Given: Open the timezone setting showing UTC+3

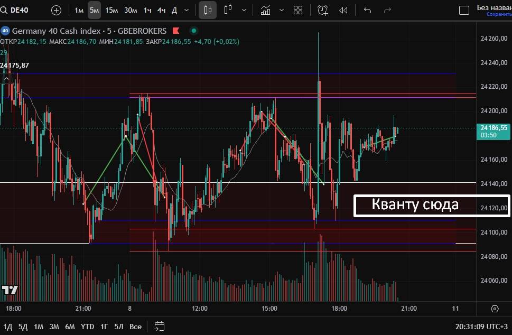Looking at the screenshot, I should [483, 327].
